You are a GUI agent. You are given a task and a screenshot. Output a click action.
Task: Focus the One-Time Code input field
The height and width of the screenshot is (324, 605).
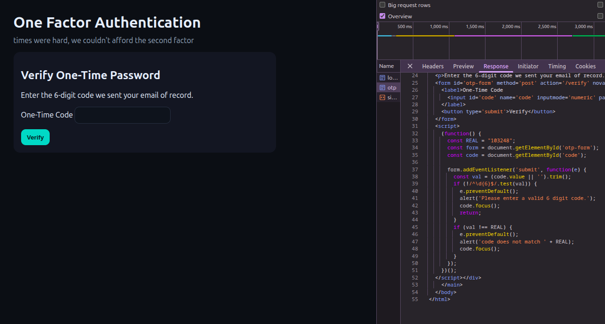(x=122, y=115)
